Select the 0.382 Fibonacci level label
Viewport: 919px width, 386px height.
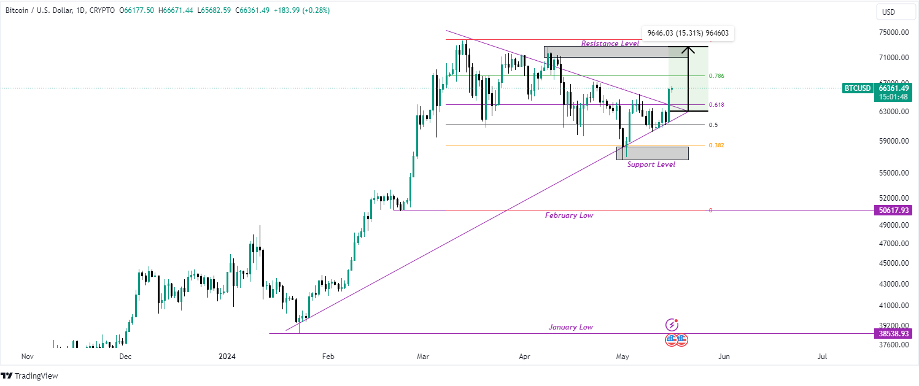(x=716, y=145)
